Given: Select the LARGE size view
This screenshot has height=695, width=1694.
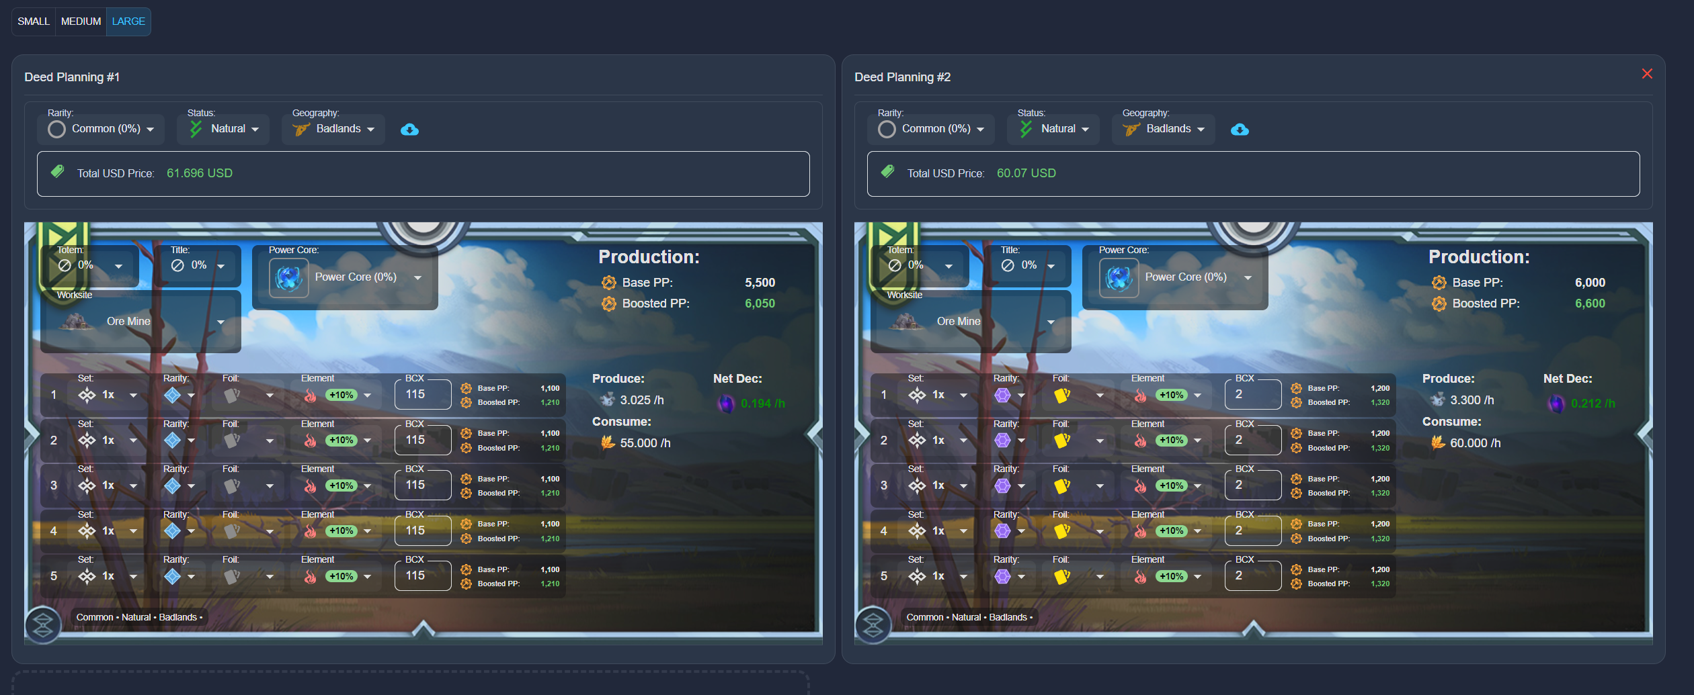Looking at the screenshot, I should pyautogui.click(x=128, y=21).
